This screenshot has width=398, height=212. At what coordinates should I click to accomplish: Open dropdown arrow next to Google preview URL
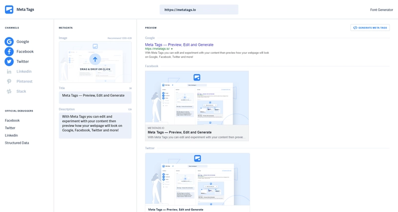point(172,49)
